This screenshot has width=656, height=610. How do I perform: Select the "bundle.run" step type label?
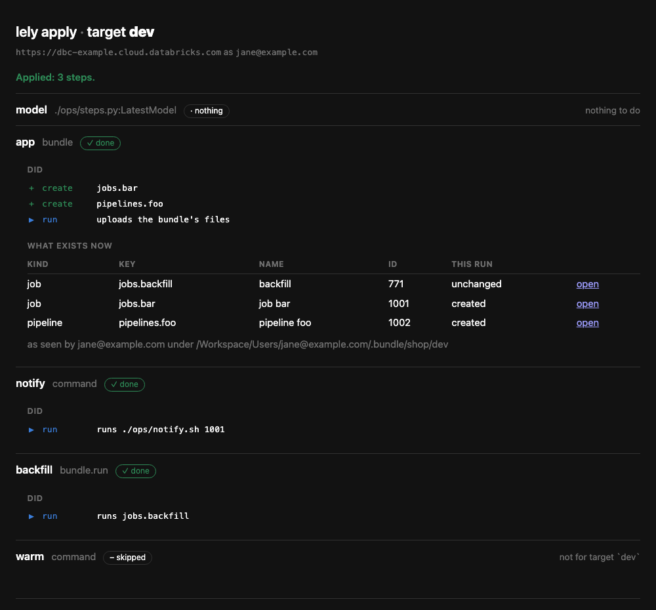click(x=84, y=470)
